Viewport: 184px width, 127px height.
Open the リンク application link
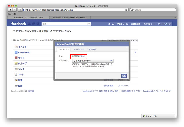point(21,69)
